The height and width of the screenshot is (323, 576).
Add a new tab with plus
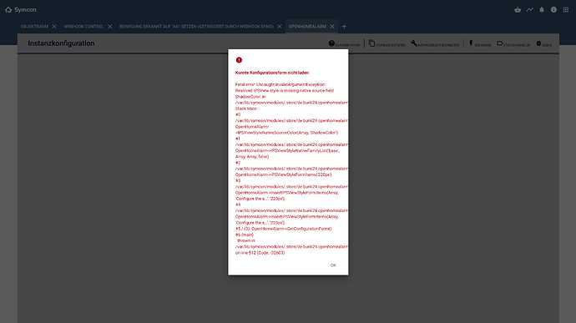point(344,27)
